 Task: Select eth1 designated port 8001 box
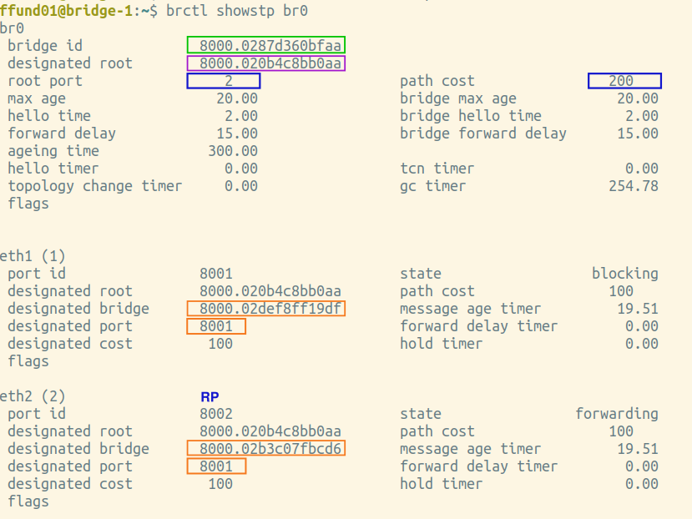coord(216,326)
